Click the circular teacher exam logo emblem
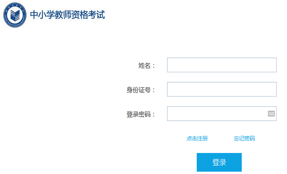 [15, 15]
